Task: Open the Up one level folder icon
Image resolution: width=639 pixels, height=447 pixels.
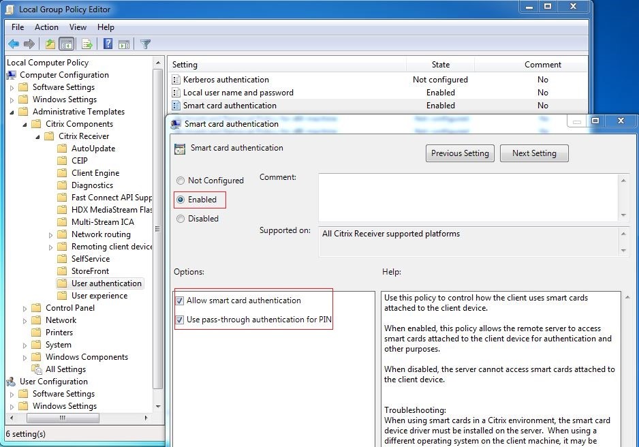Action: (50, 44)
